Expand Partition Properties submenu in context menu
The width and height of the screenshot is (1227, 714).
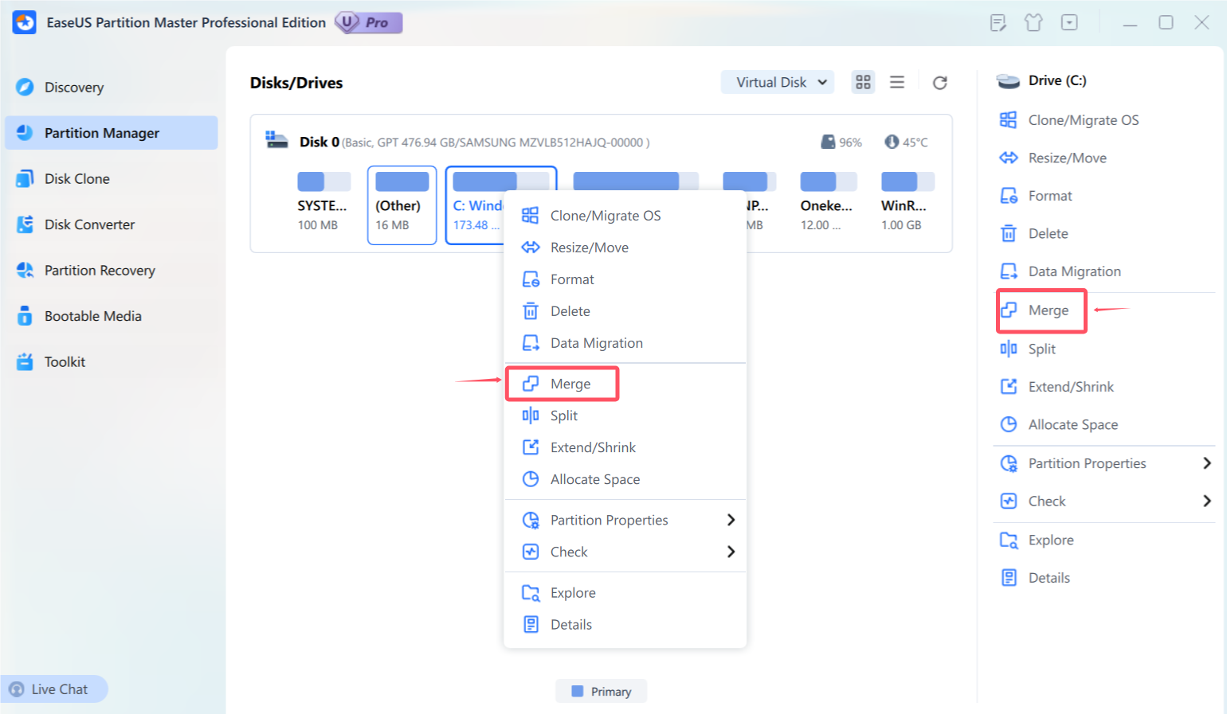pyautogui.click(x=625, y=520)
